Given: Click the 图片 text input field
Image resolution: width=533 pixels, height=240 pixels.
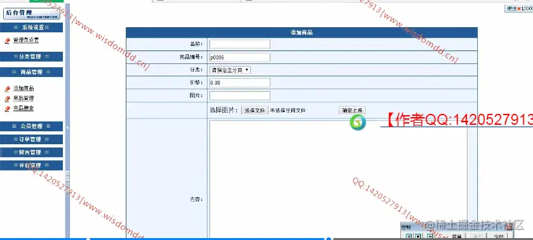Looking at the screenshot, I should click(x=240, y=96).
